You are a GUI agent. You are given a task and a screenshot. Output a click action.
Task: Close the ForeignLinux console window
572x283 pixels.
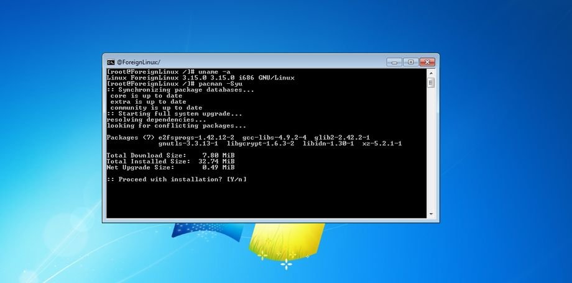(427, 62)
